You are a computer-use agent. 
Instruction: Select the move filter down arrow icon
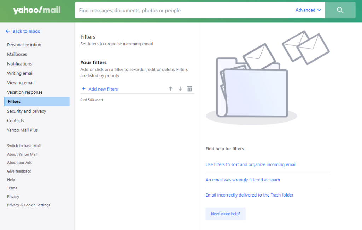[180, 88]
